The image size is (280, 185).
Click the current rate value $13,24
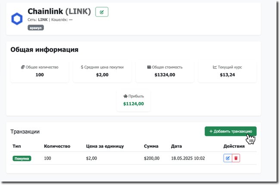click(227, 75)
